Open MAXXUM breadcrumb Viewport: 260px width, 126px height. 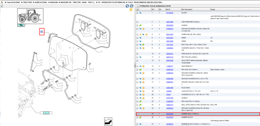click(54, 3)
